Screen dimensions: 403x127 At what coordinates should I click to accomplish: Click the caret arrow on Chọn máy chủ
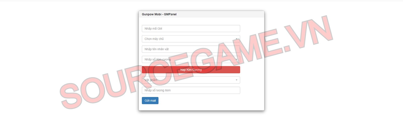[236, 39]
